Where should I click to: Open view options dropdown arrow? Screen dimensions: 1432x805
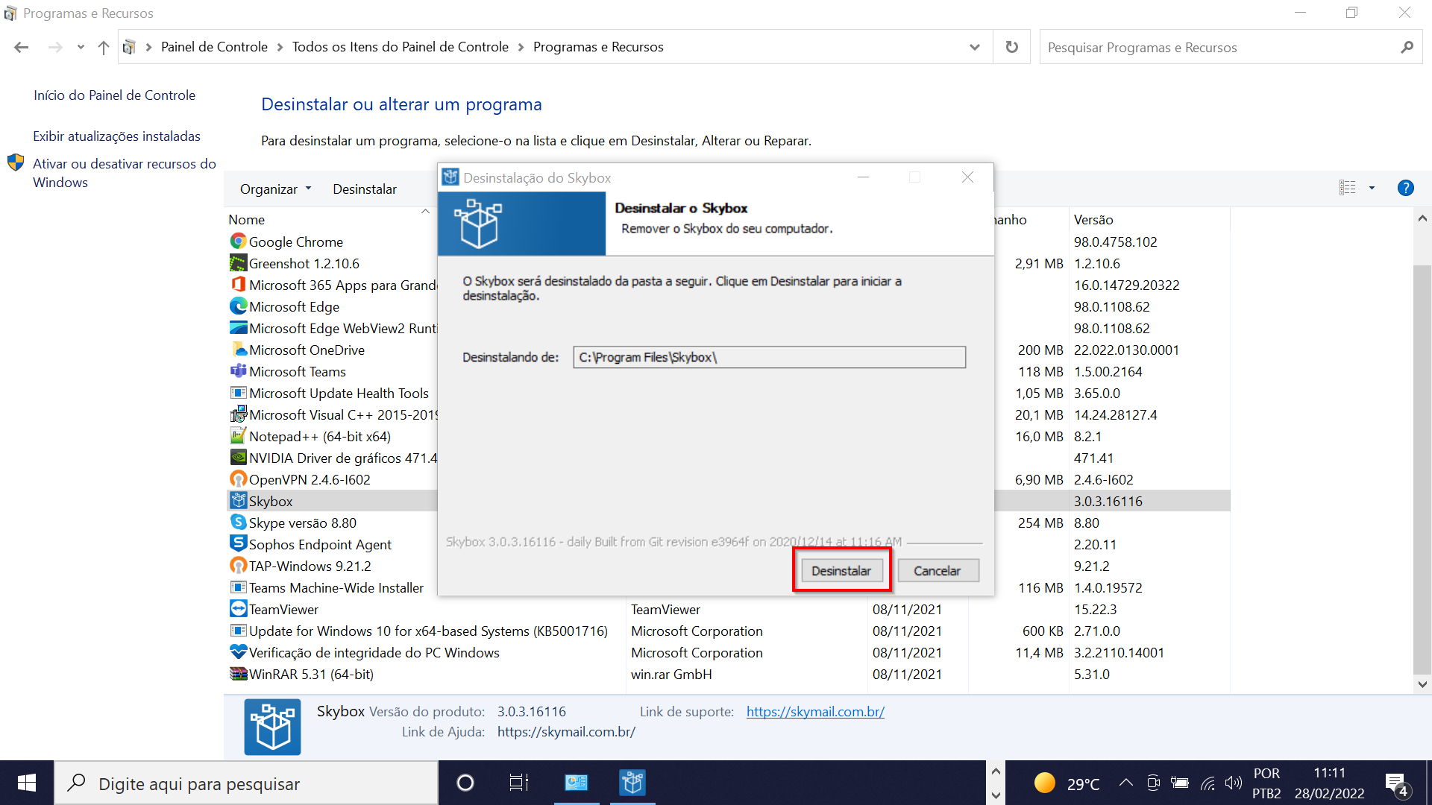(1372, 188)
